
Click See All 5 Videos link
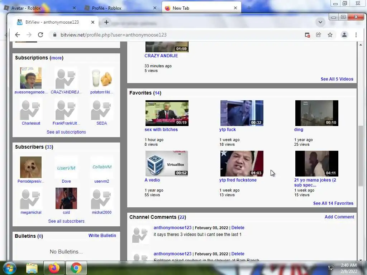coord(337,79)
